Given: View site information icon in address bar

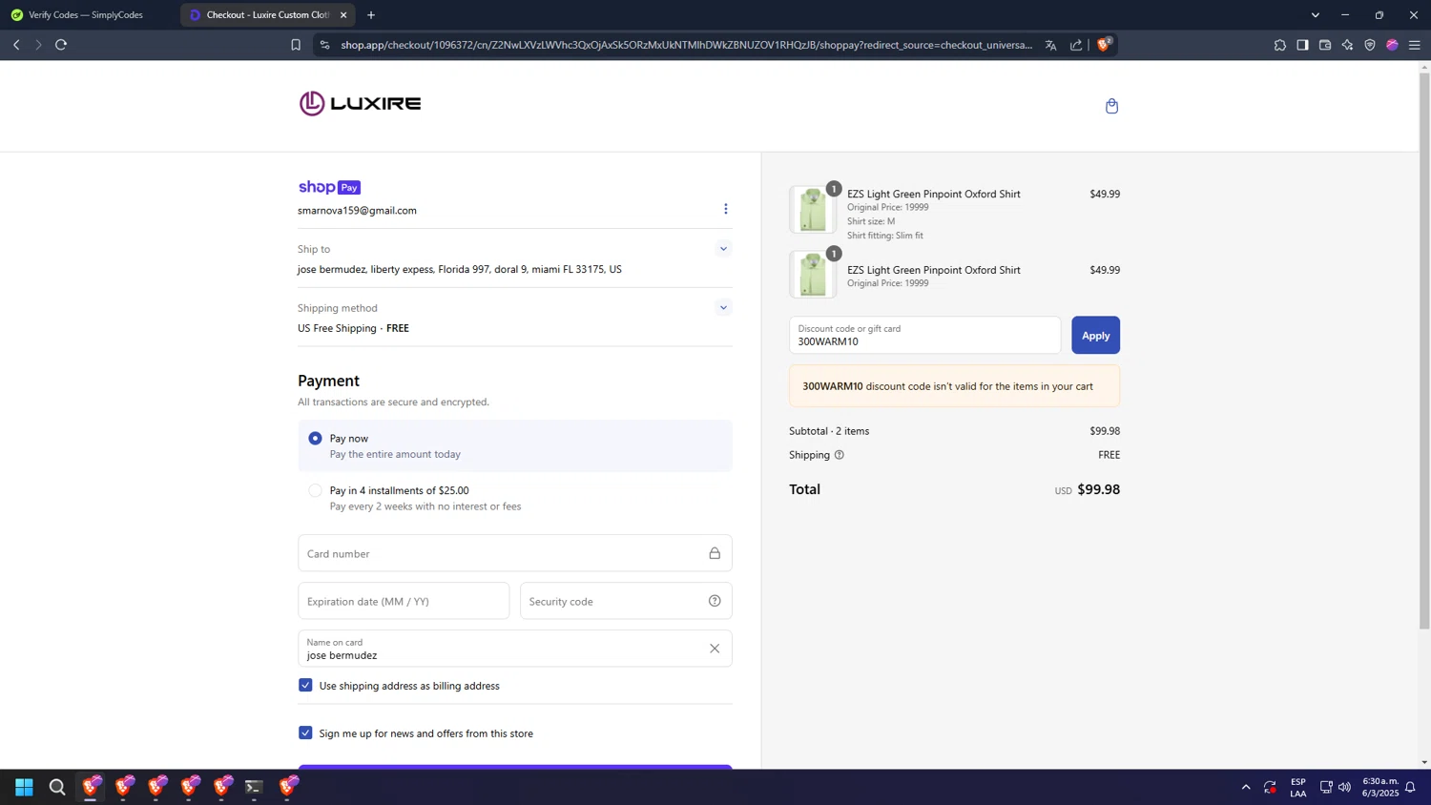Looking at the screenshot, I should pyautogui.click(x=325, y=45).
